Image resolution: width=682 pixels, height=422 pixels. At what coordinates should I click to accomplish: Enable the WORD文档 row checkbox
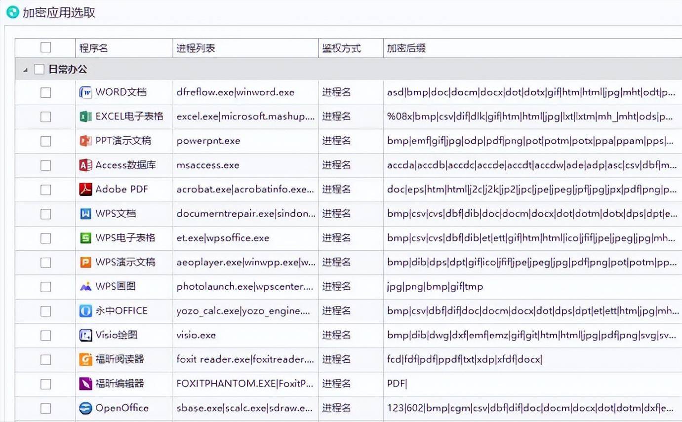[x=45, y=92]
